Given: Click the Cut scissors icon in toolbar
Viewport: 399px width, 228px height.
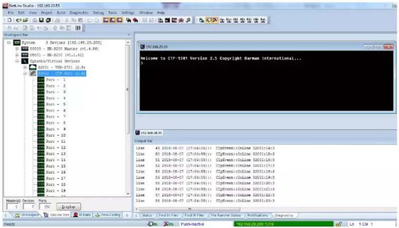Looking at the screenshot, I should pos(67,20).
